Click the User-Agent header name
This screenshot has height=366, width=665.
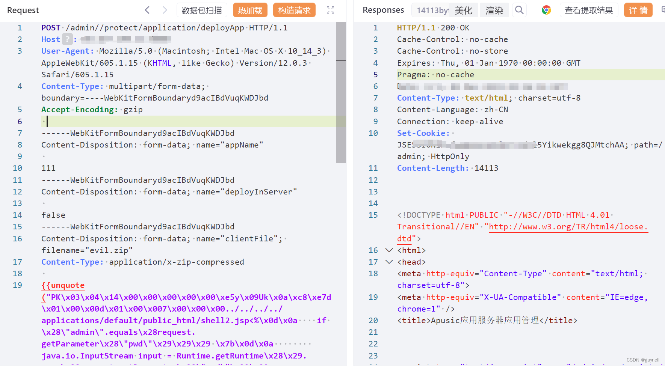[x=68, y=51]
